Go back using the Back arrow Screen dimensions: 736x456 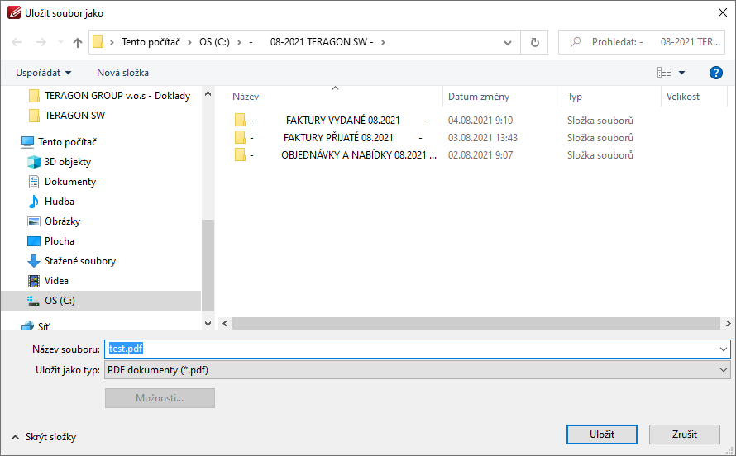[17, 42]
